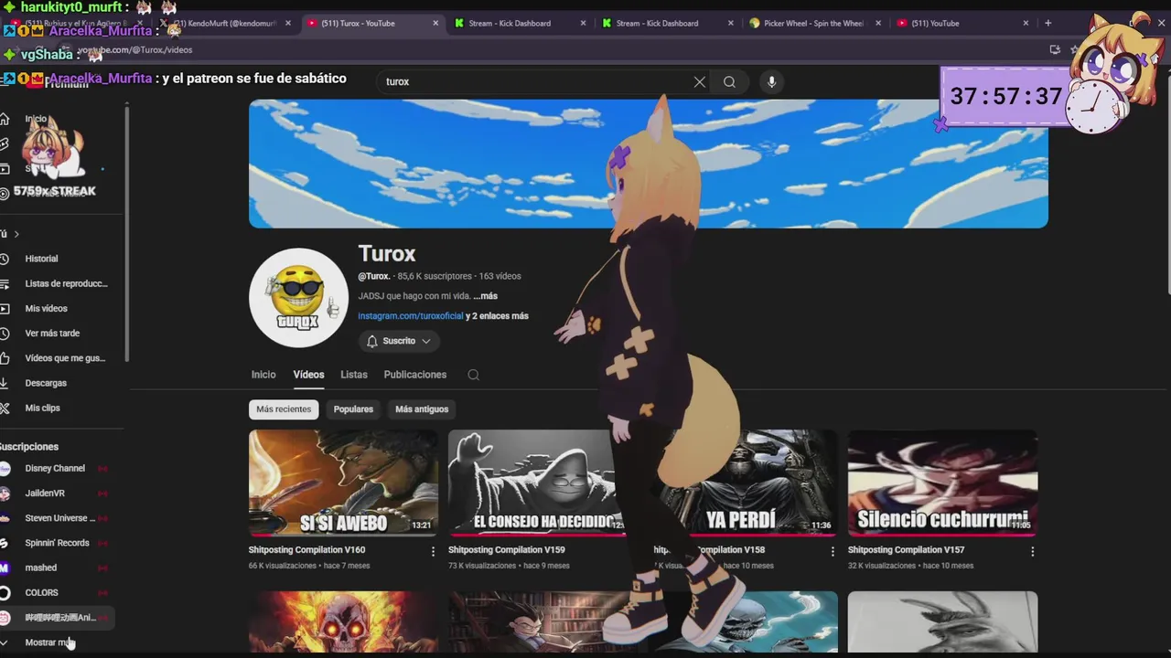
Task: Switch to KendoMurft browser tab
Action: (x=224, y=23)
